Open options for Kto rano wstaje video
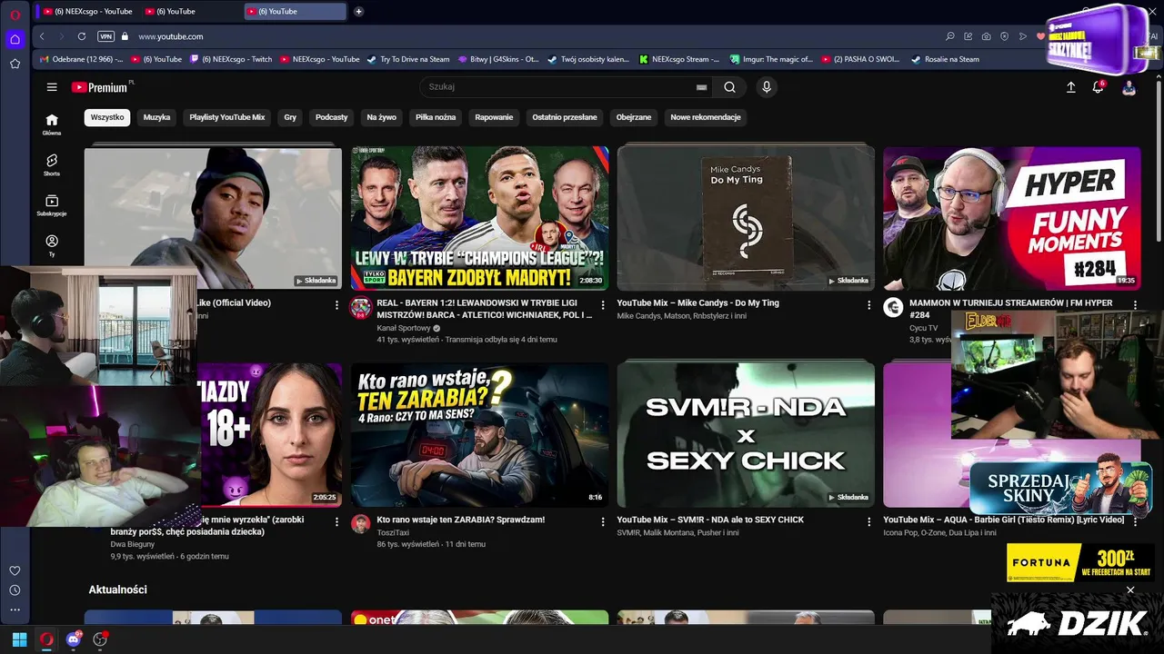Screen dimensions: 1164x654 pyautogui.click(x=602, y=522)
